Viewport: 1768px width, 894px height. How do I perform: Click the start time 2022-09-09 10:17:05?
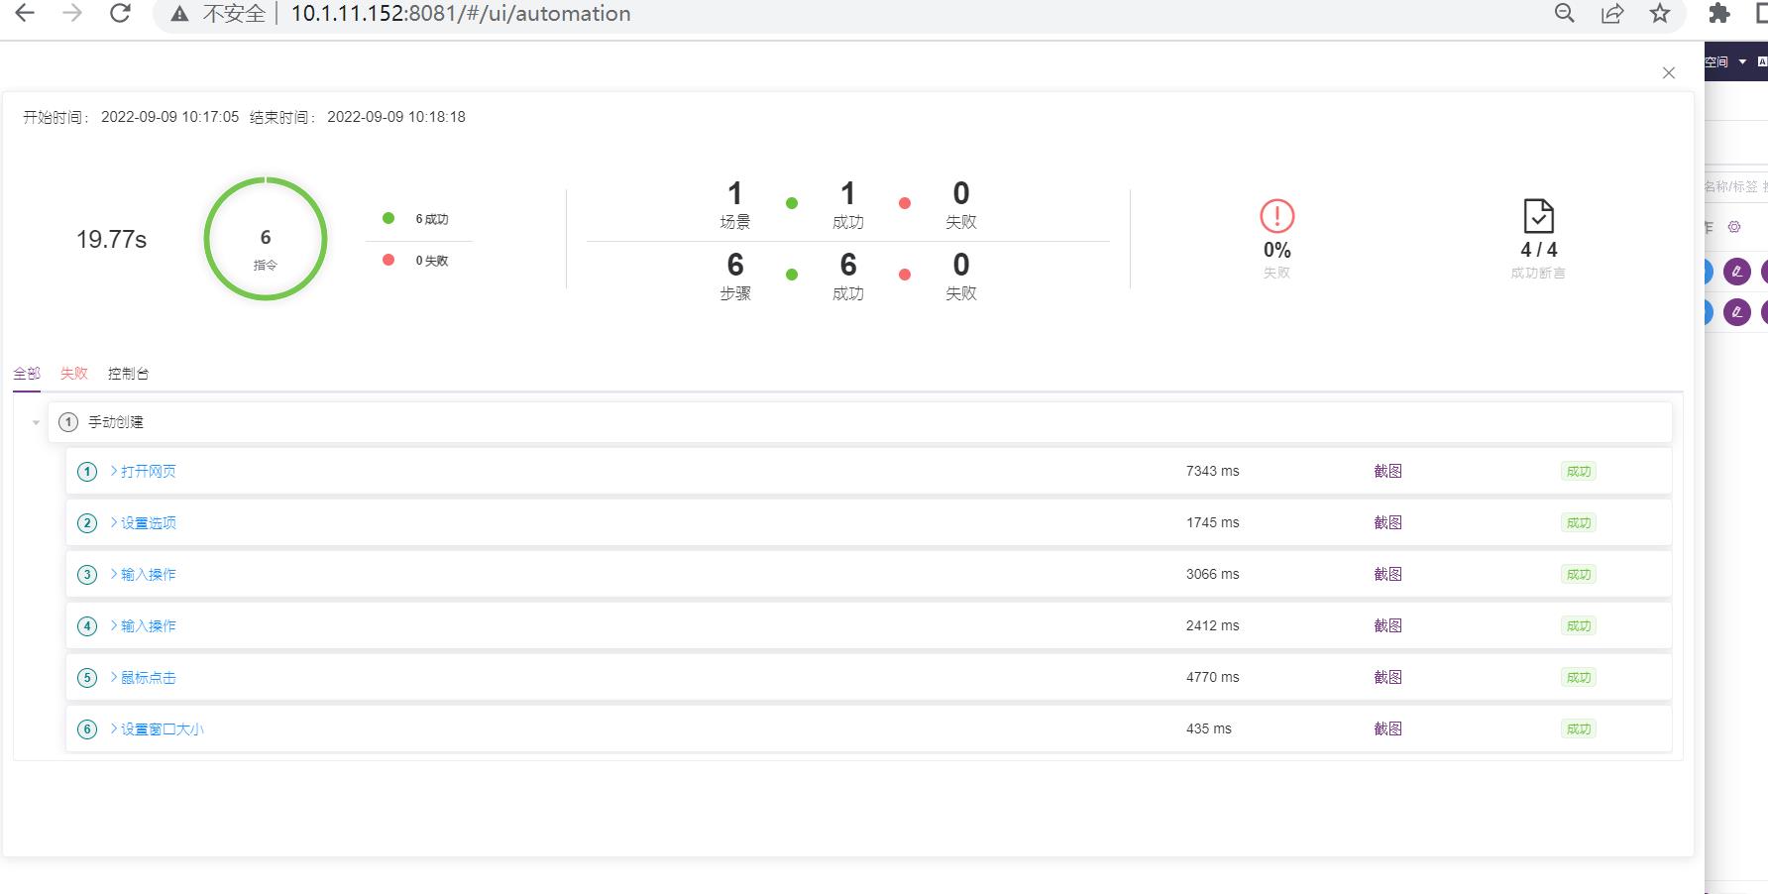pyautogui.click(x=169, y=117)
